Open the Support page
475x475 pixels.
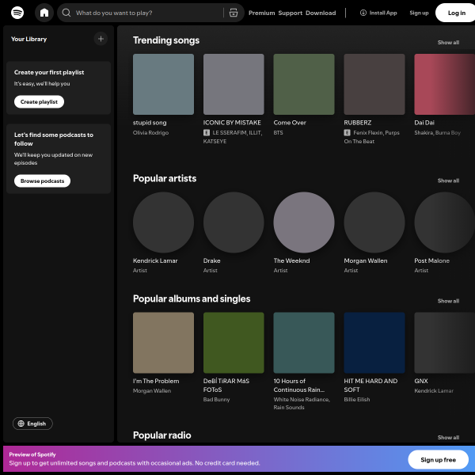pyautogui.click(x=291, y=13)
